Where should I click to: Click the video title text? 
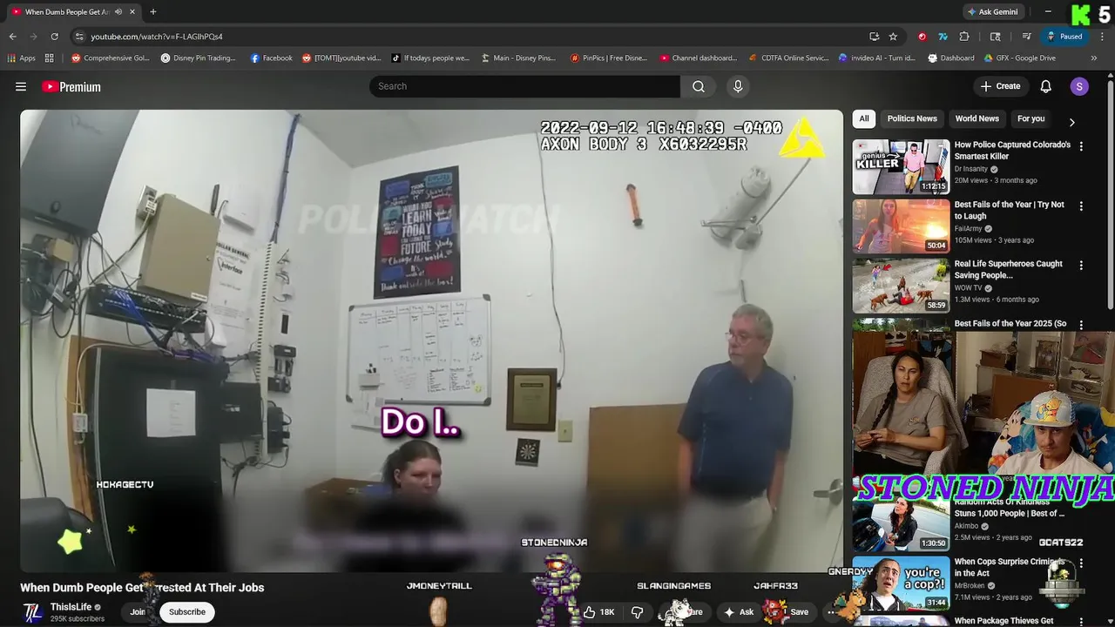click(142, 588)
